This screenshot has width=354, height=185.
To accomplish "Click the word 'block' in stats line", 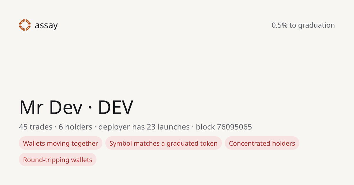I will (205, 127).
